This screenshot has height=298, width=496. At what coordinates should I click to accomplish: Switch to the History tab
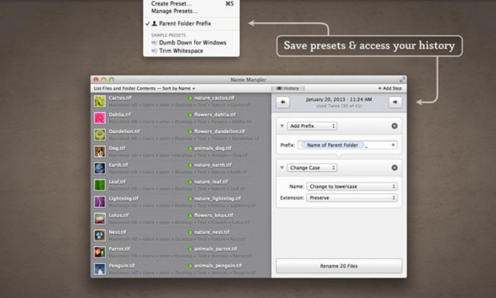[287, 88]
